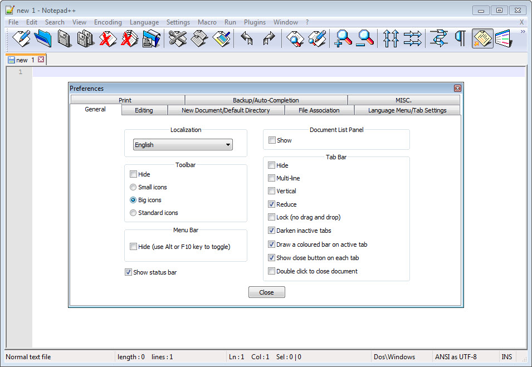Click the Open file folder icon

[43, 38]
